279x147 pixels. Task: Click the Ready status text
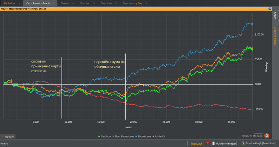(4, 143)
